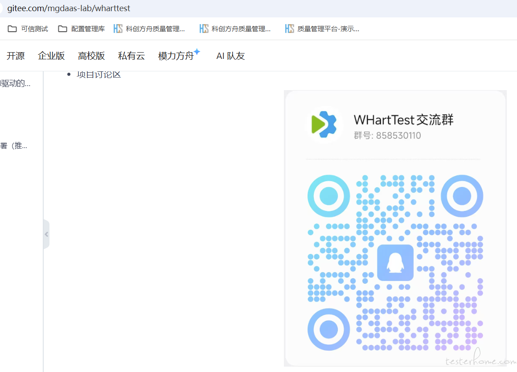The width and height of the screenshot is (517, 372).
Task: Open the AI 队友 navigation item
Action: 230,56
